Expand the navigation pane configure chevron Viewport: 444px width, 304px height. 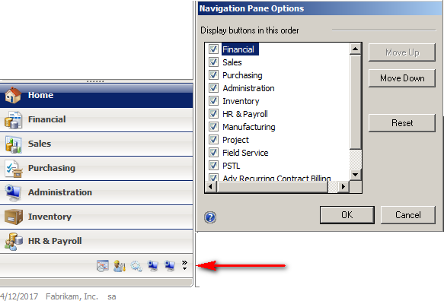tap(184, 265)
